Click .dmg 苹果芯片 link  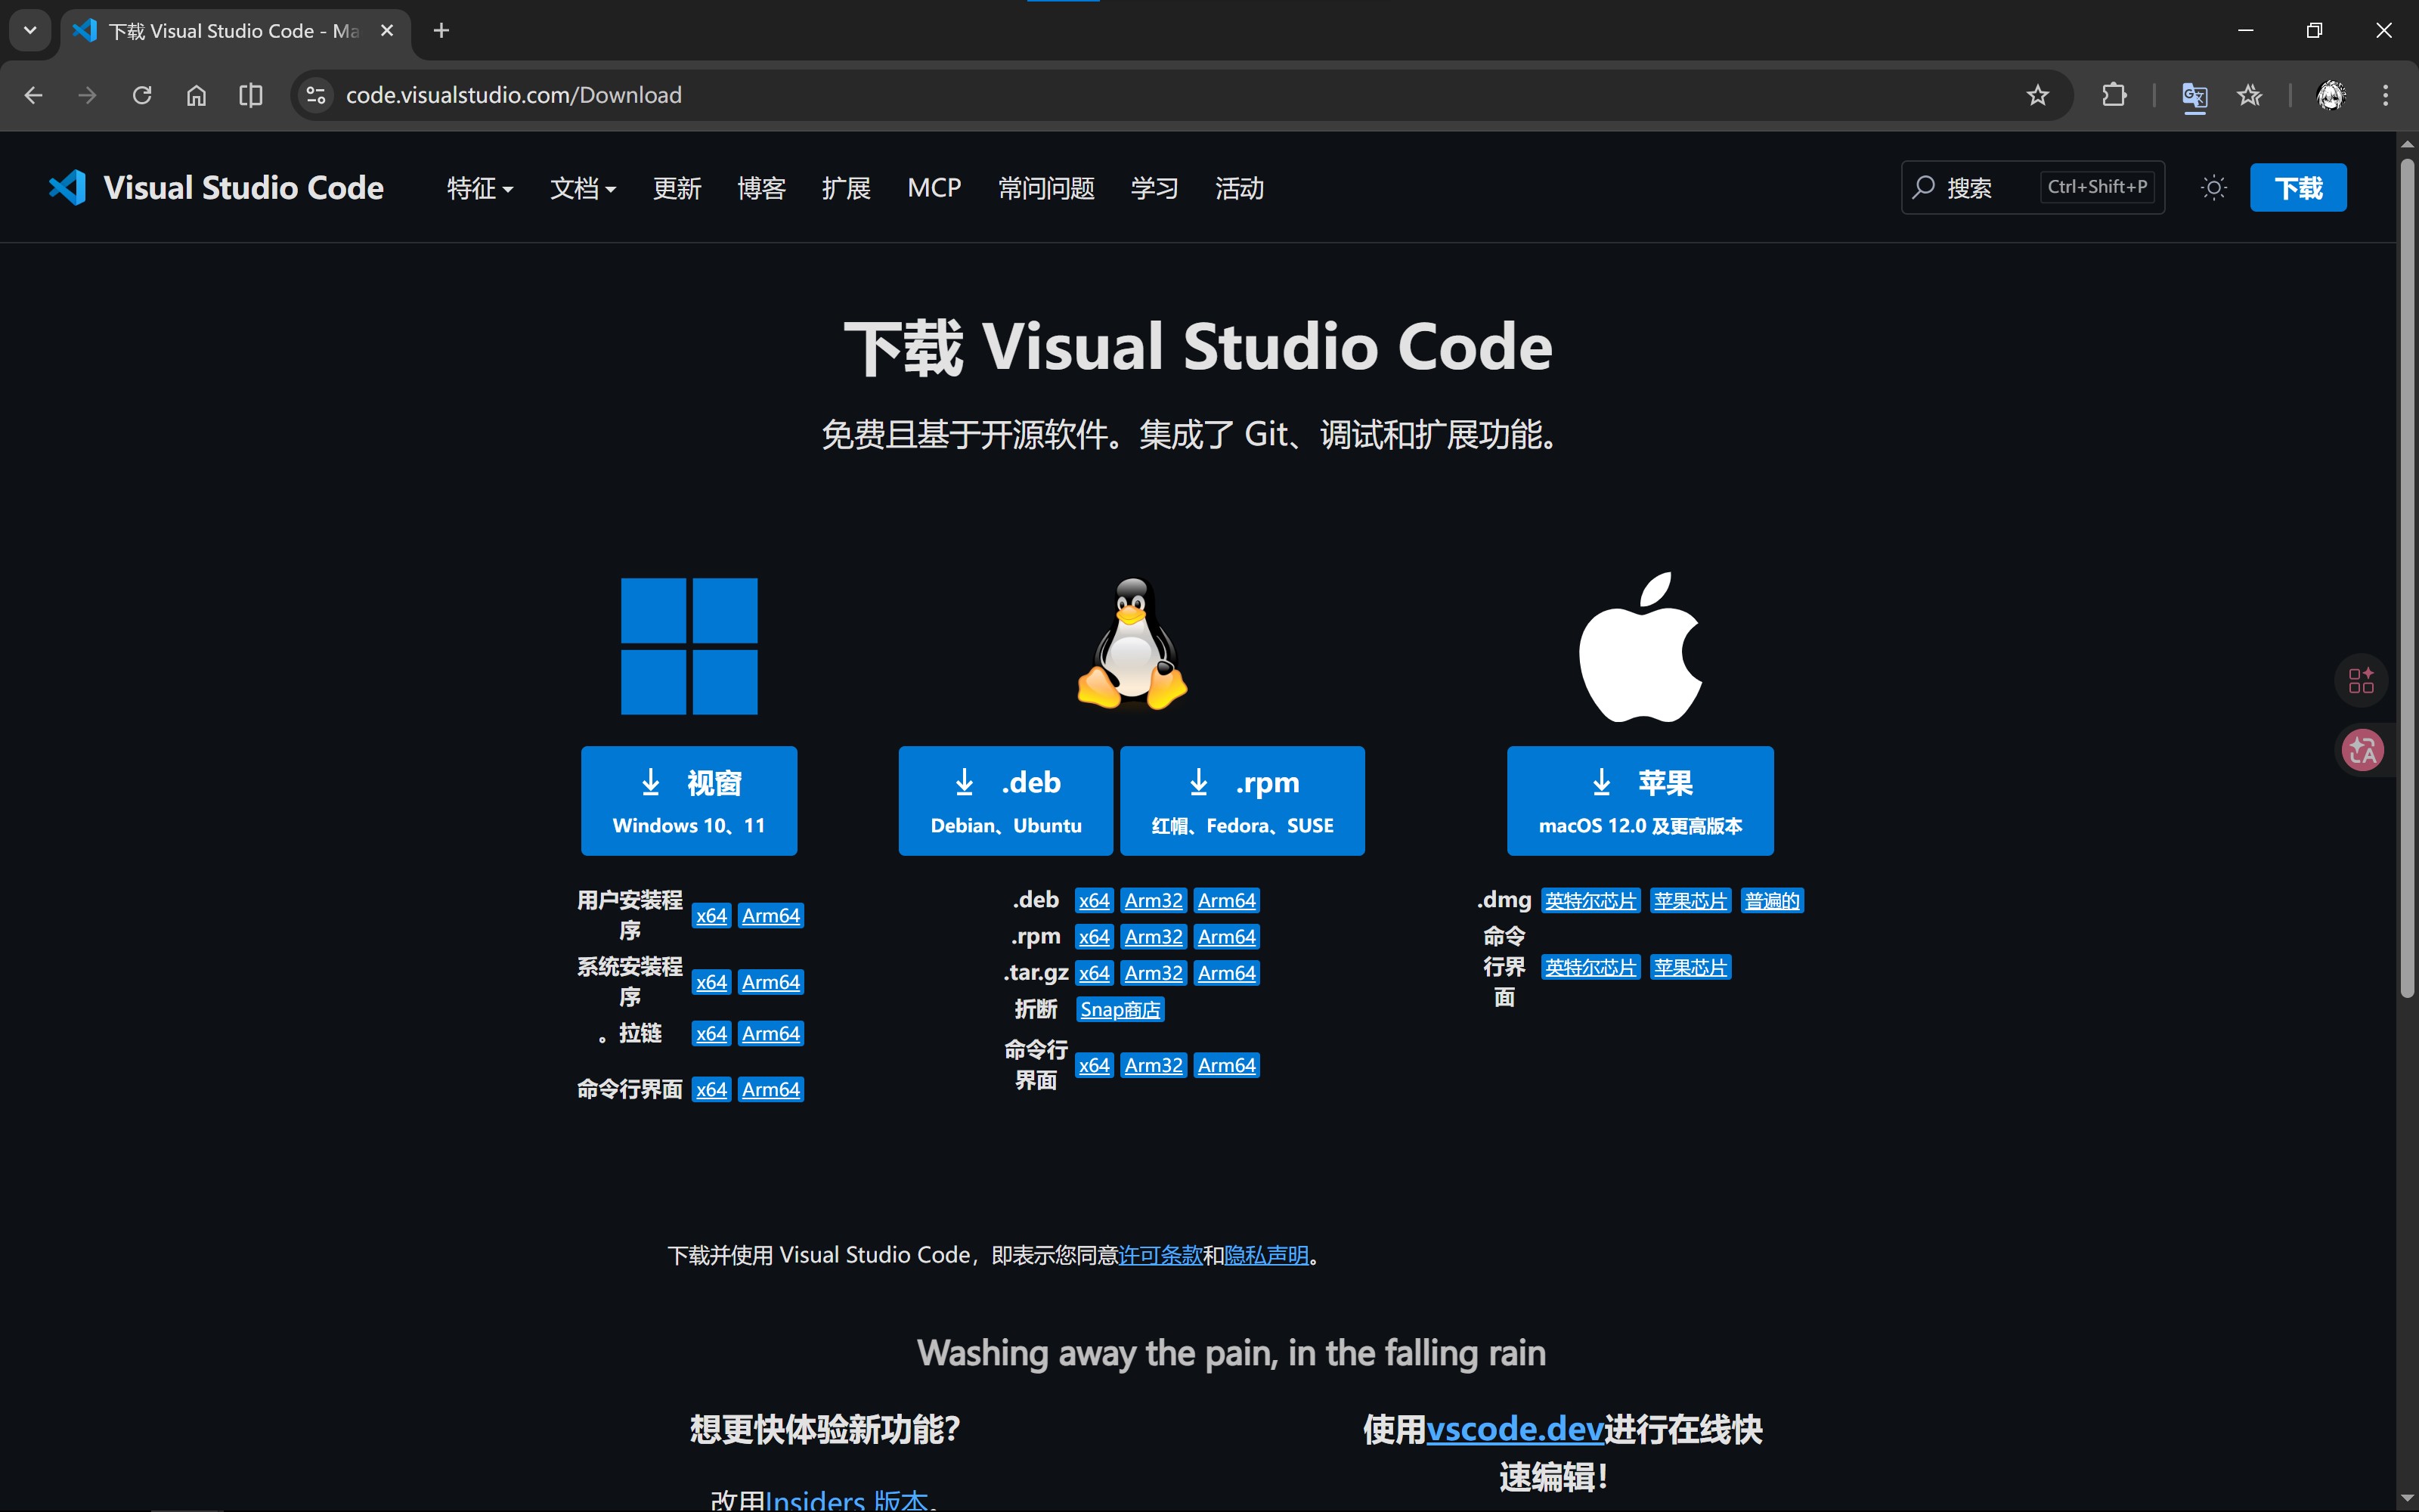click(x=1690, y=901)
